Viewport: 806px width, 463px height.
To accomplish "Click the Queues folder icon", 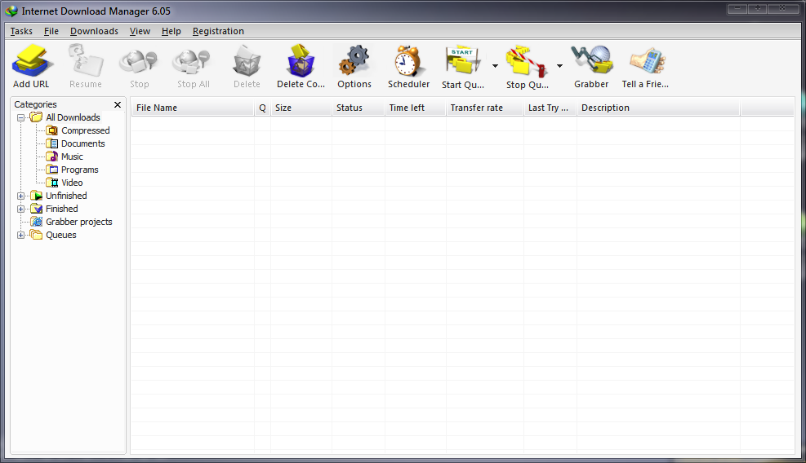I will (x=36, y=235).
